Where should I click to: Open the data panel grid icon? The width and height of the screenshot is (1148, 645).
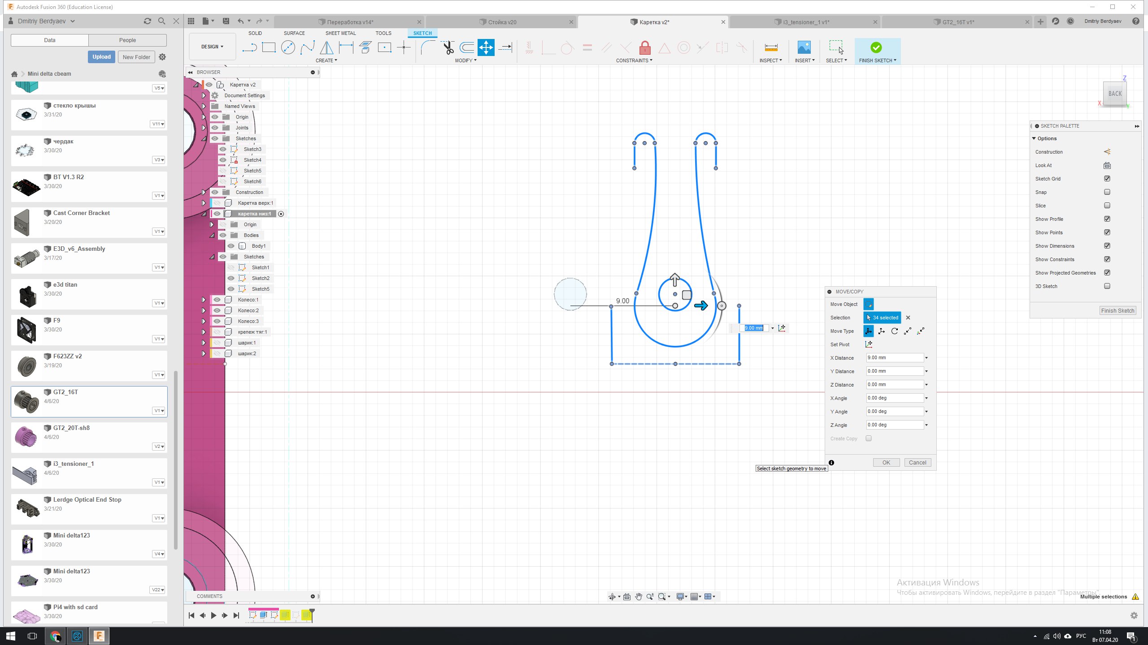(191, 21)
